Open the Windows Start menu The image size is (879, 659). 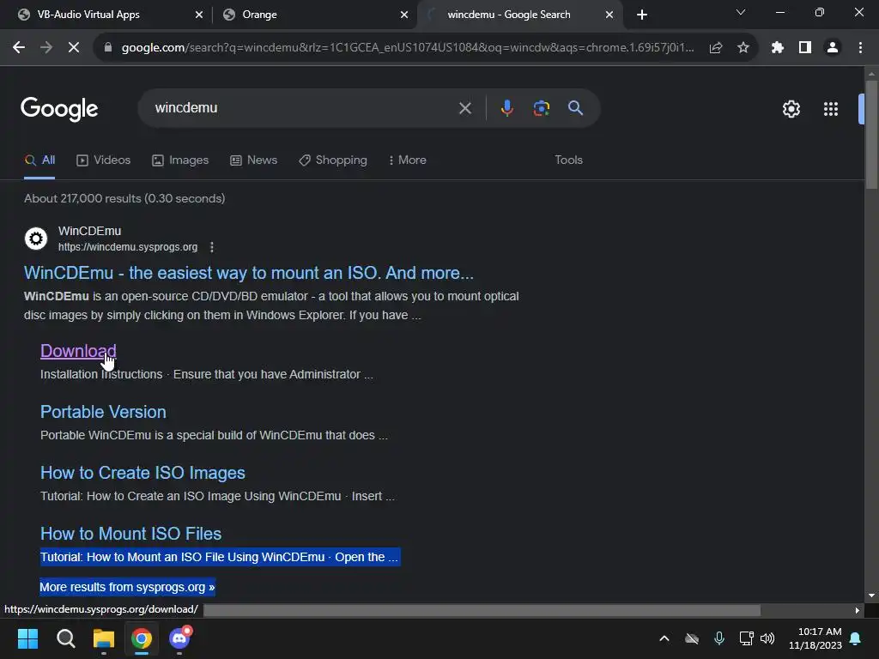(x=27, y=638)
